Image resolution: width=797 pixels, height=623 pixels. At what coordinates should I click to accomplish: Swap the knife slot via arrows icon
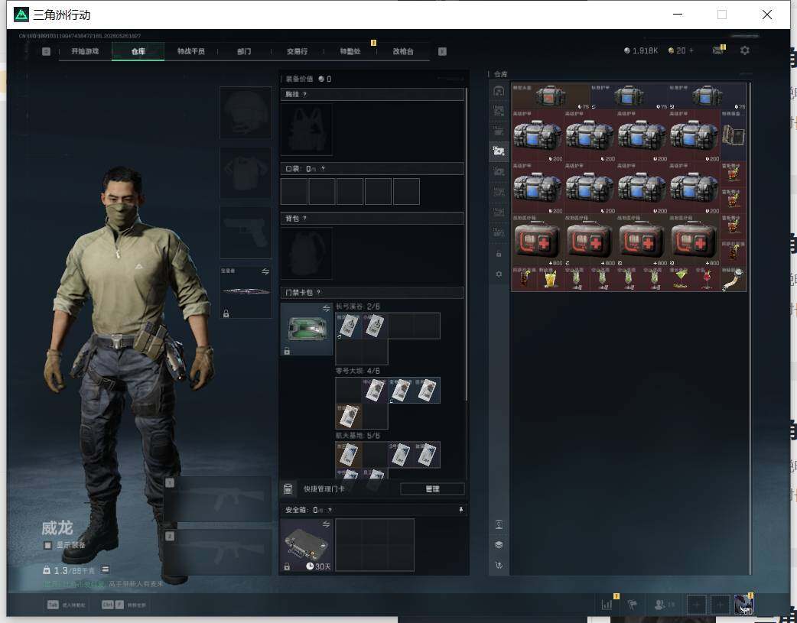click(x=265, y=272)
